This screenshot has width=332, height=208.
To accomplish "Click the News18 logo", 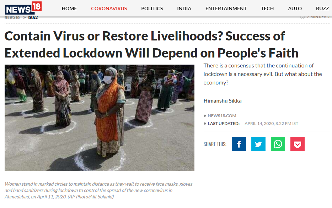I will click(23, 8).
